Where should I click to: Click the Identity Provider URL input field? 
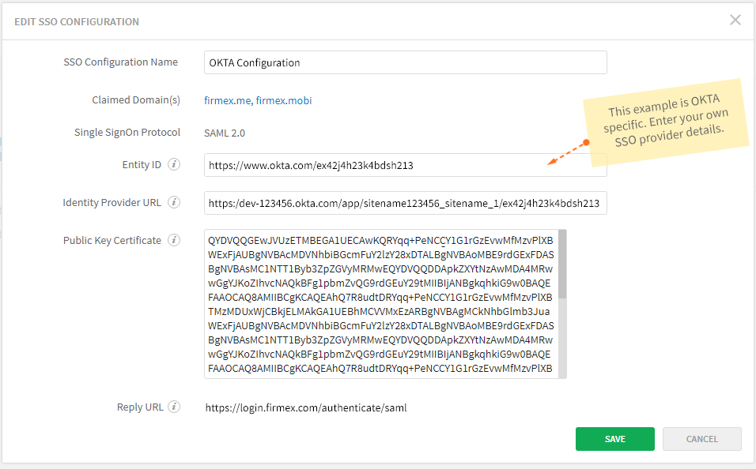pyautogui.click(x=406, y=203)
